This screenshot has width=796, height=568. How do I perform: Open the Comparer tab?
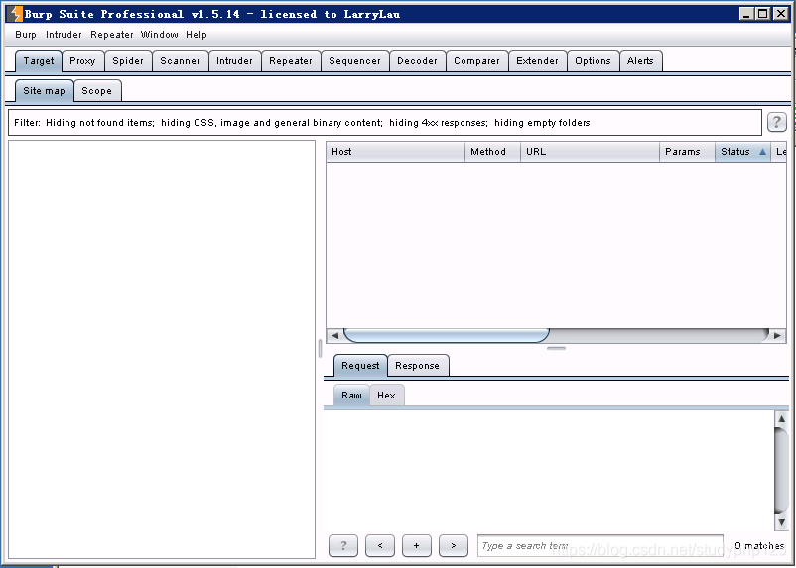[x=476, y=61]
